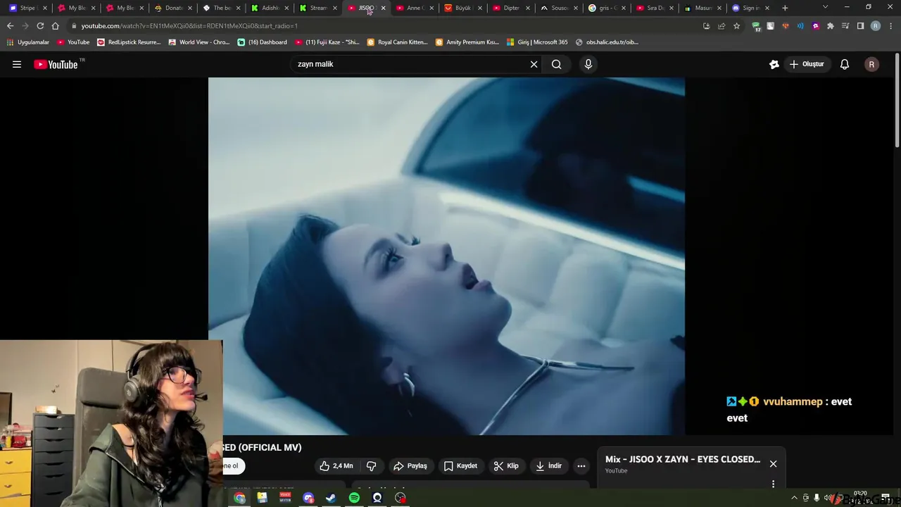Click the purple star extension icon
This screenshot has width=901, height=507.
click(x=816, y=26)
